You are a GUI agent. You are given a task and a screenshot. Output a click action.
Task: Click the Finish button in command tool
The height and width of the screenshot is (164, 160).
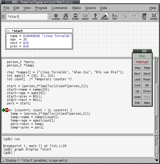(147, 79)
